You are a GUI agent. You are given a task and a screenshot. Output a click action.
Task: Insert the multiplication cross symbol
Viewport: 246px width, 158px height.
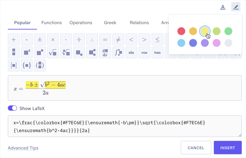coord(53,39)
